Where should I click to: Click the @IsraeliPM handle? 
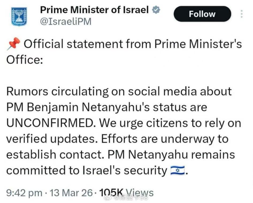[66, 22]
